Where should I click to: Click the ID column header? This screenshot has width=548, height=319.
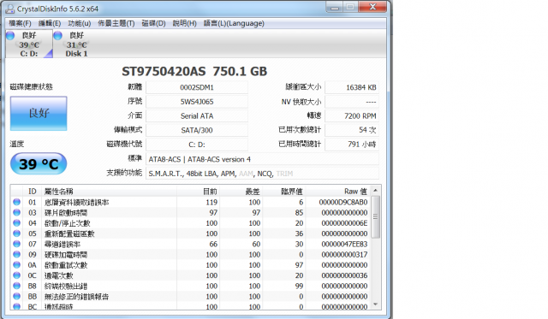pyautogui.click(x=33, y=192)
